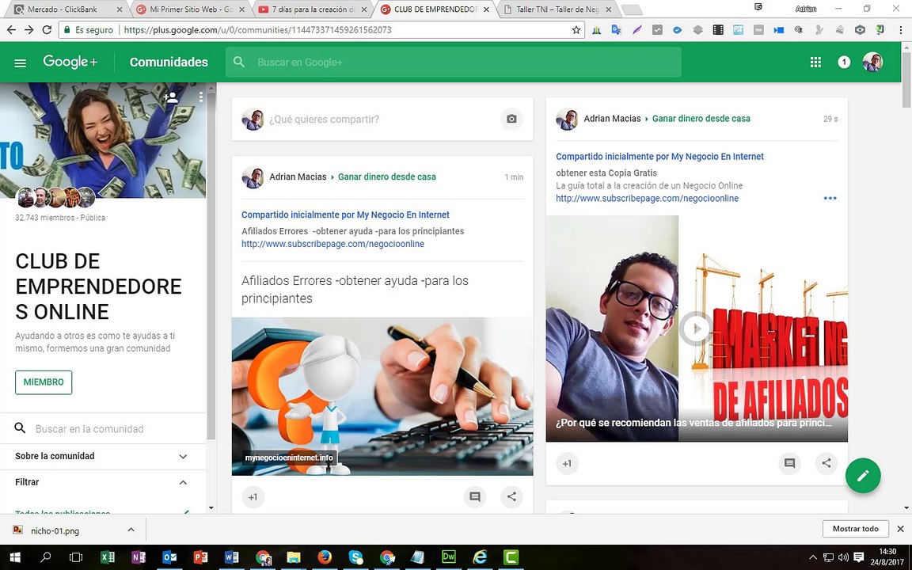Click the Buscar en Google+ search field
Viewport: 912px width, 570px height.
[453, 63]
